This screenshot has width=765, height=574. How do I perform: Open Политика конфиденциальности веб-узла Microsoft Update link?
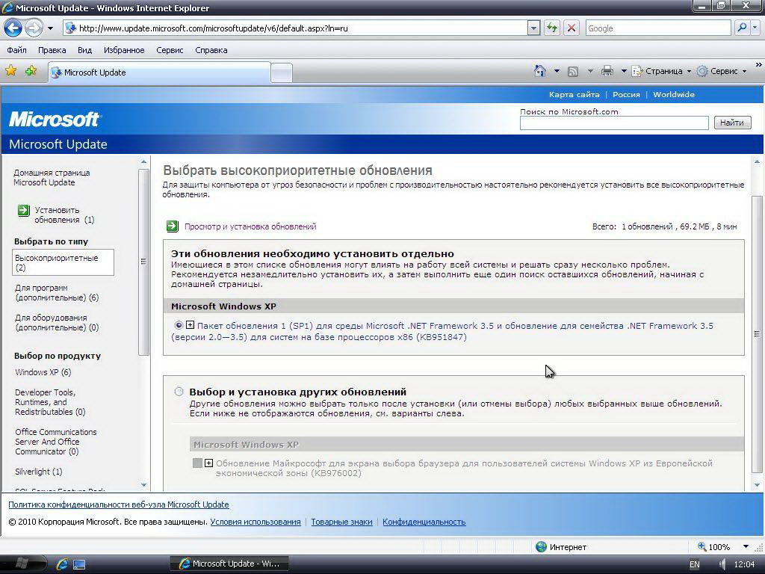(119, 504)
